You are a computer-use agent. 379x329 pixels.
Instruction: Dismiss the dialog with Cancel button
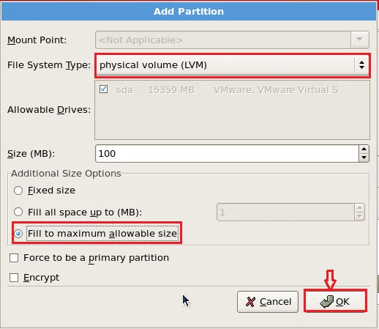click(x=268, y=302)
